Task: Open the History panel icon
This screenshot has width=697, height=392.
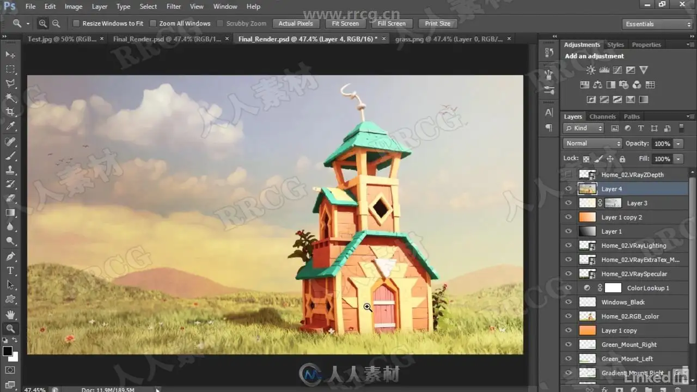Action: coord(549,52)
